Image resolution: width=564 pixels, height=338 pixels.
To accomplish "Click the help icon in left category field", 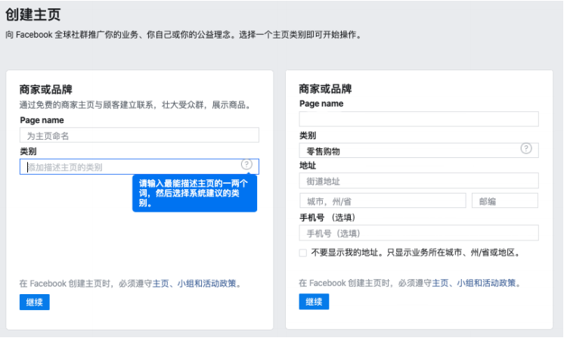I will point(246,165).
